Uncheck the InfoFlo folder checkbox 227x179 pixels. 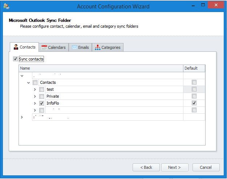[x=42, y=103]
